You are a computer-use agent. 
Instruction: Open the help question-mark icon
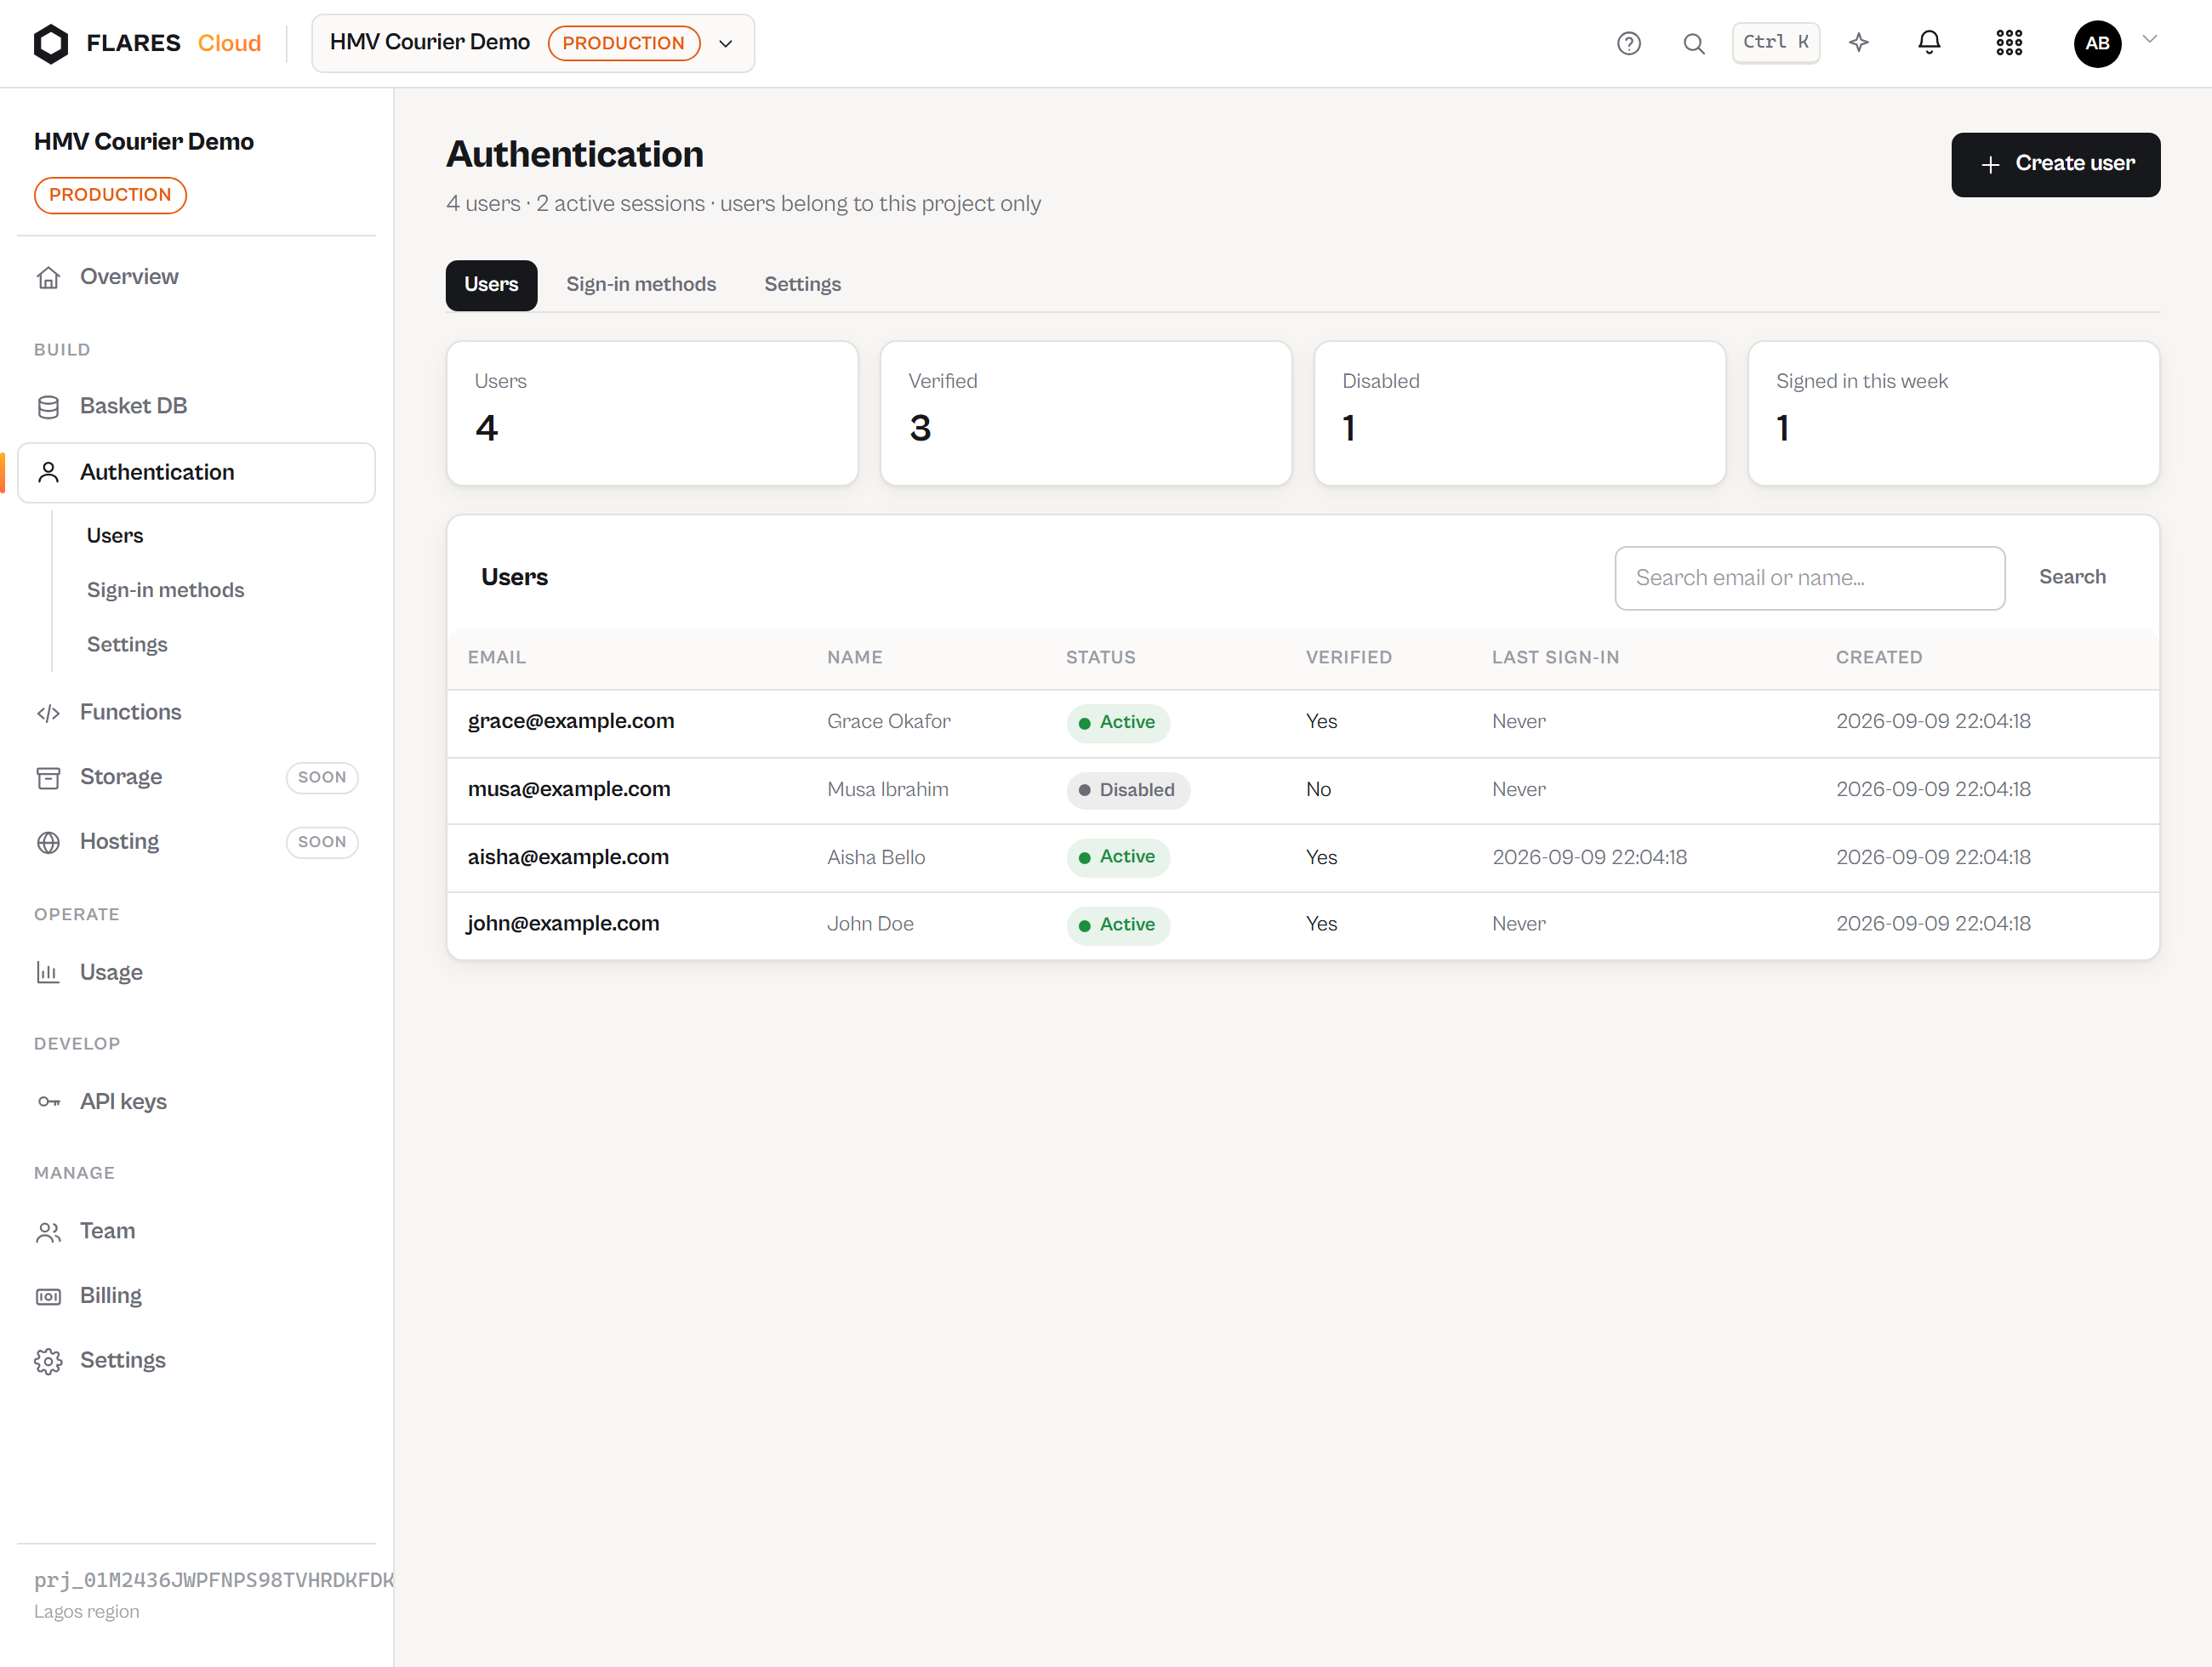(x=1628, y=43)
